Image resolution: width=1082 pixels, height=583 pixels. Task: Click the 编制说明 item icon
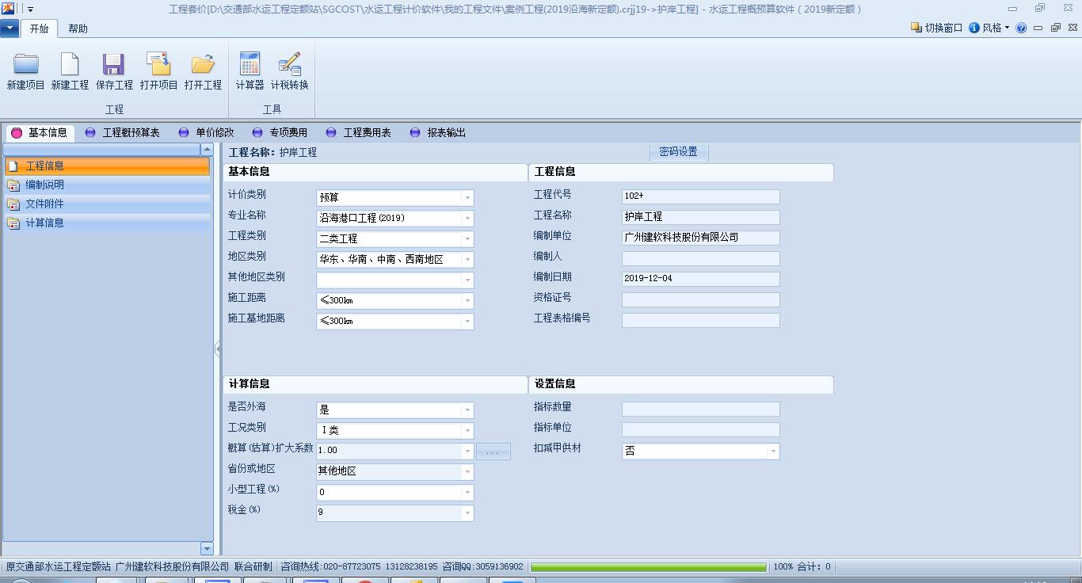click(x=13, y=185)
